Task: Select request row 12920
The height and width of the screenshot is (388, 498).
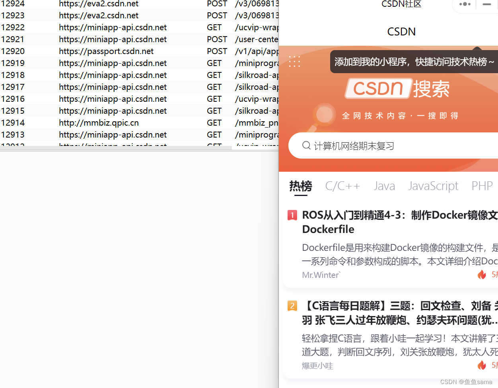Action: [139, 51]
